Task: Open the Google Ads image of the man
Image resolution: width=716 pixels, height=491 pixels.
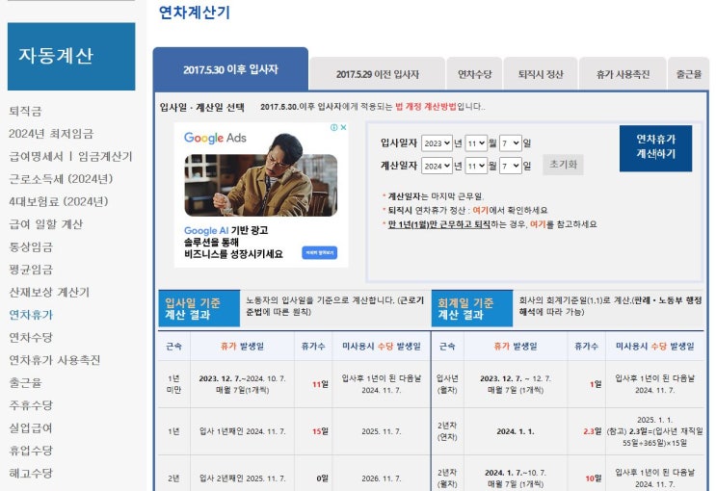Action: click(261, 183)
